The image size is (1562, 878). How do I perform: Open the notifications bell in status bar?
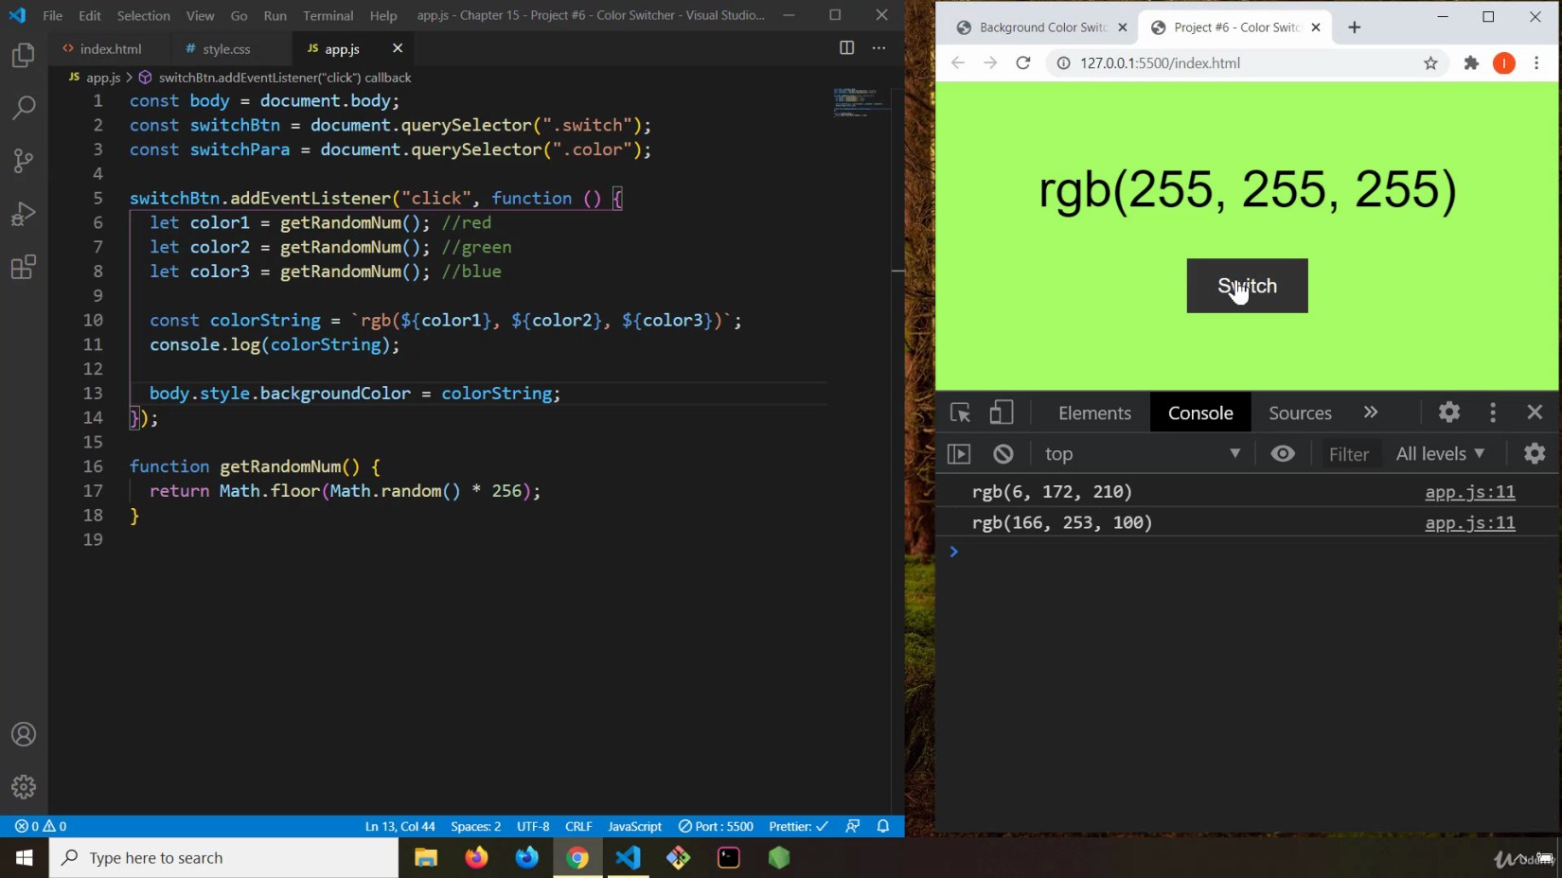(883, 826)
